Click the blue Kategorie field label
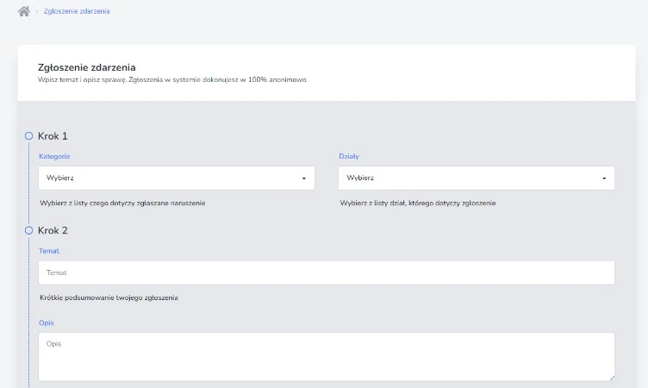The height and width of the screenshot is (388, 648). coord(54,156)
